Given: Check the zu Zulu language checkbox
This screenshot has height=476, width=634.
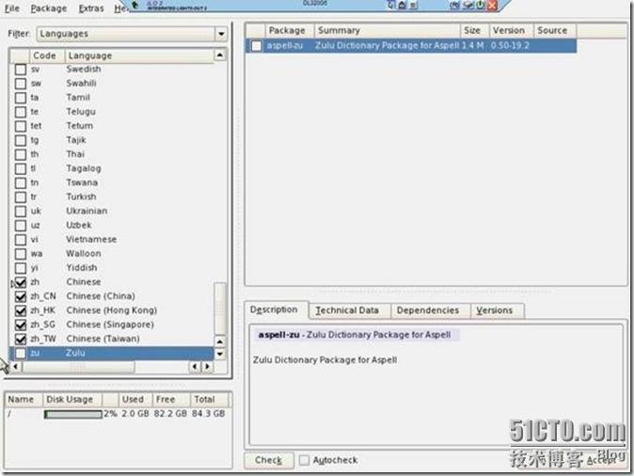Looking at the screenshot, I should [x=20, y=354].
